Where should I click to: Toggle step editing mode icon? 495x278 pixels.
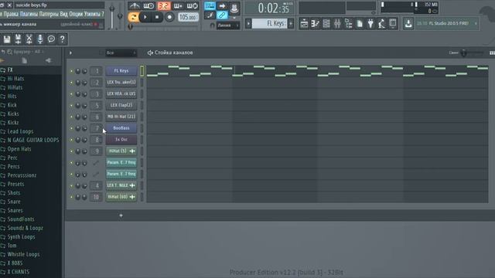tap(210, 15)
